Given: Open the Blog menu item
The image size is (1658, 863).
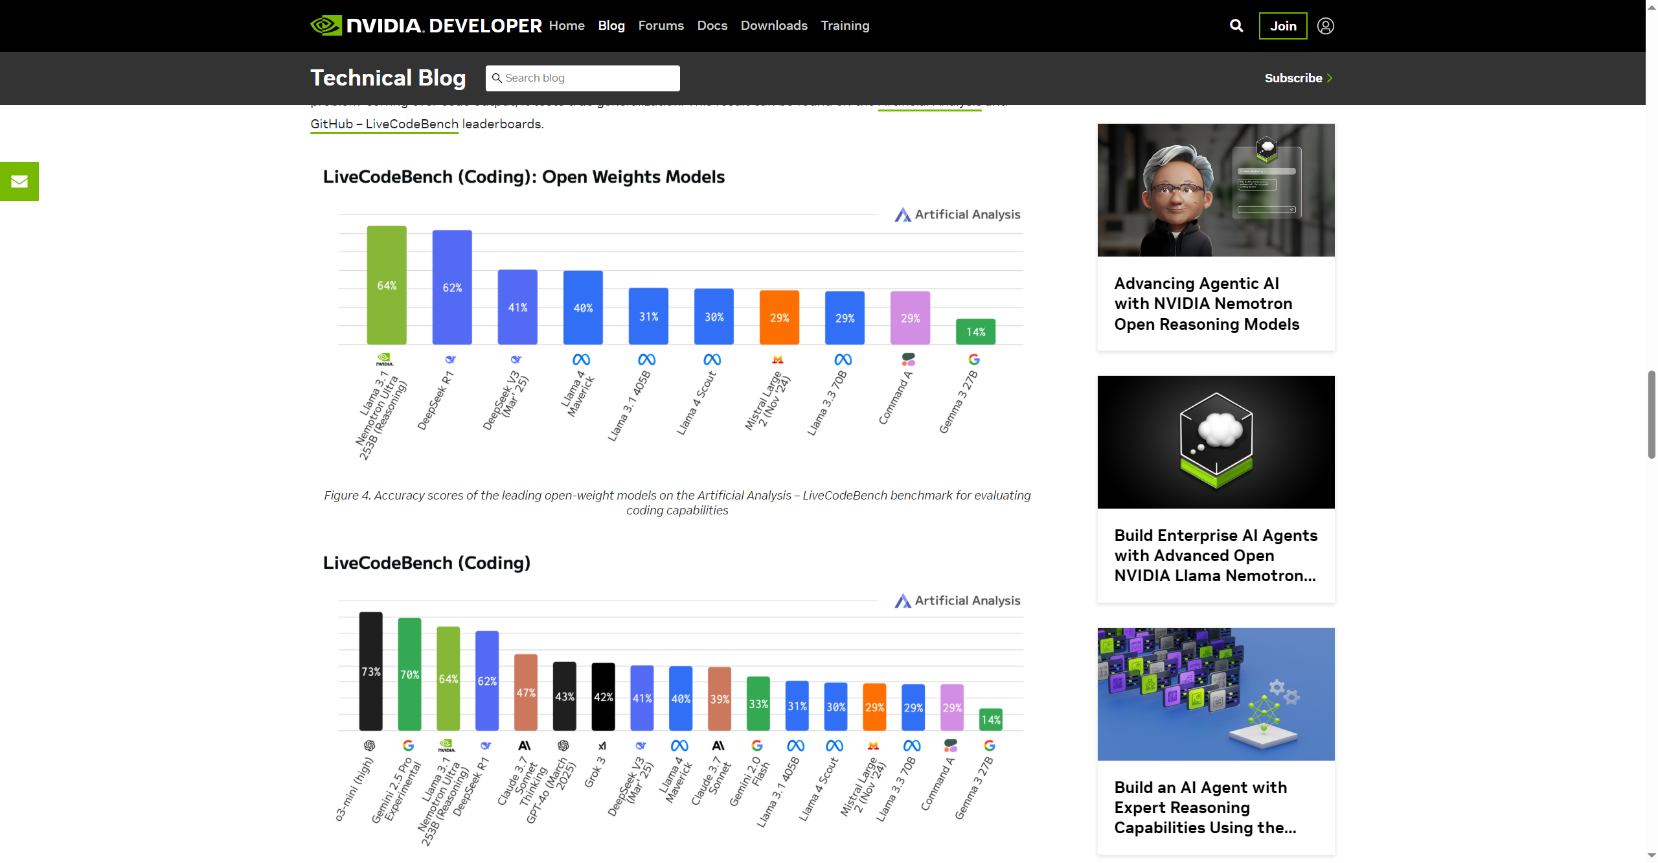Looking at the screenshot, I should (x=611, y=26).
